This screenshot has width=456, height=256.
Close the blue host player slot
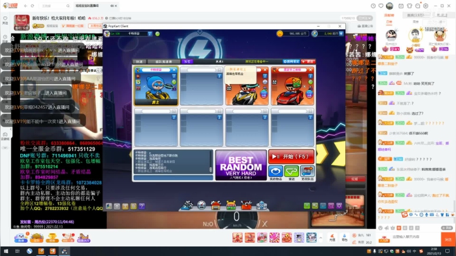tap(174, 70)
